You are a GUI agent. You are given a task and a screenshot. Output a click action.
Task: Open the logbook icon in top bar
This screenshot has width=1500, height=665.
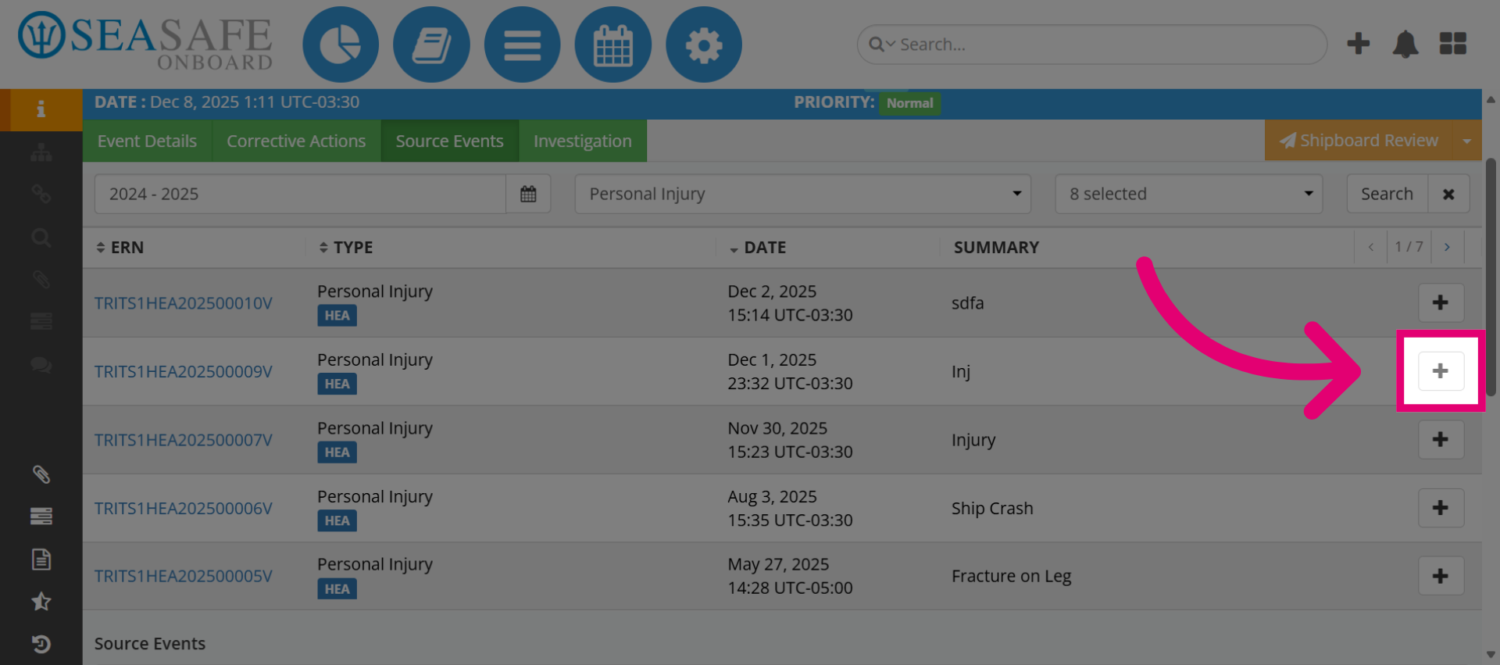[x=431, y=45]
